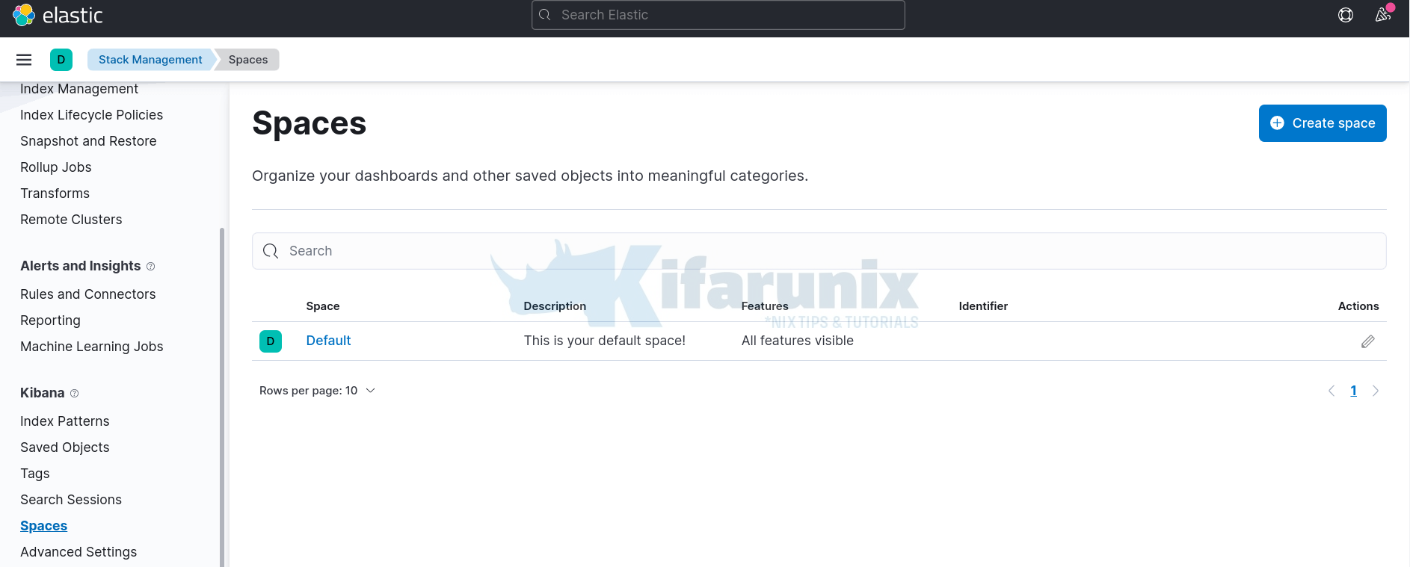1410x567 pixels.
Task: Go to next page arrow
Action: (1376, 391)
